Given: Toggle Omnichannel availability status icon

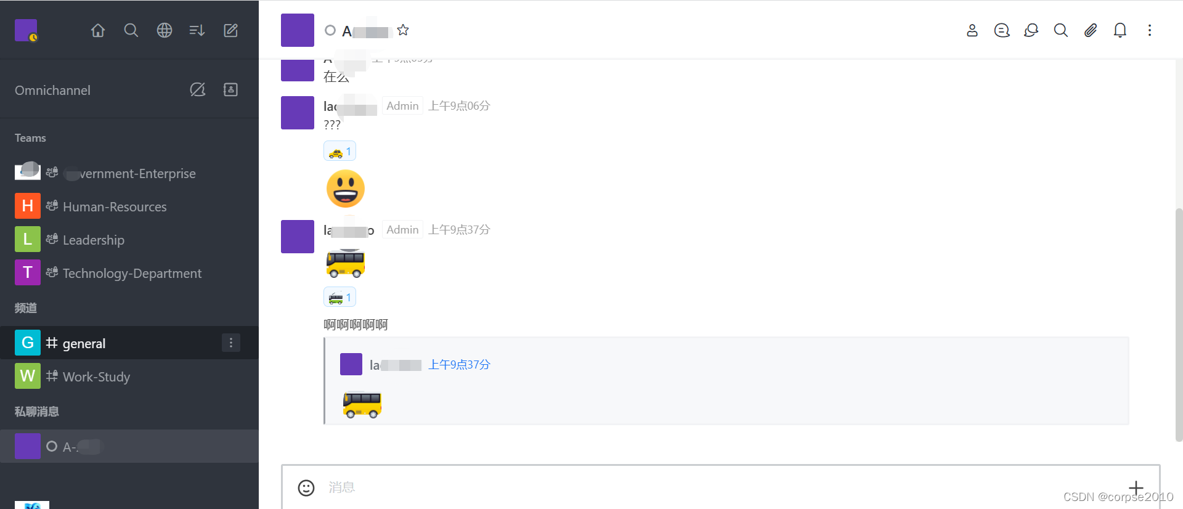Looking at the screenshot, I should pos(197,90).
